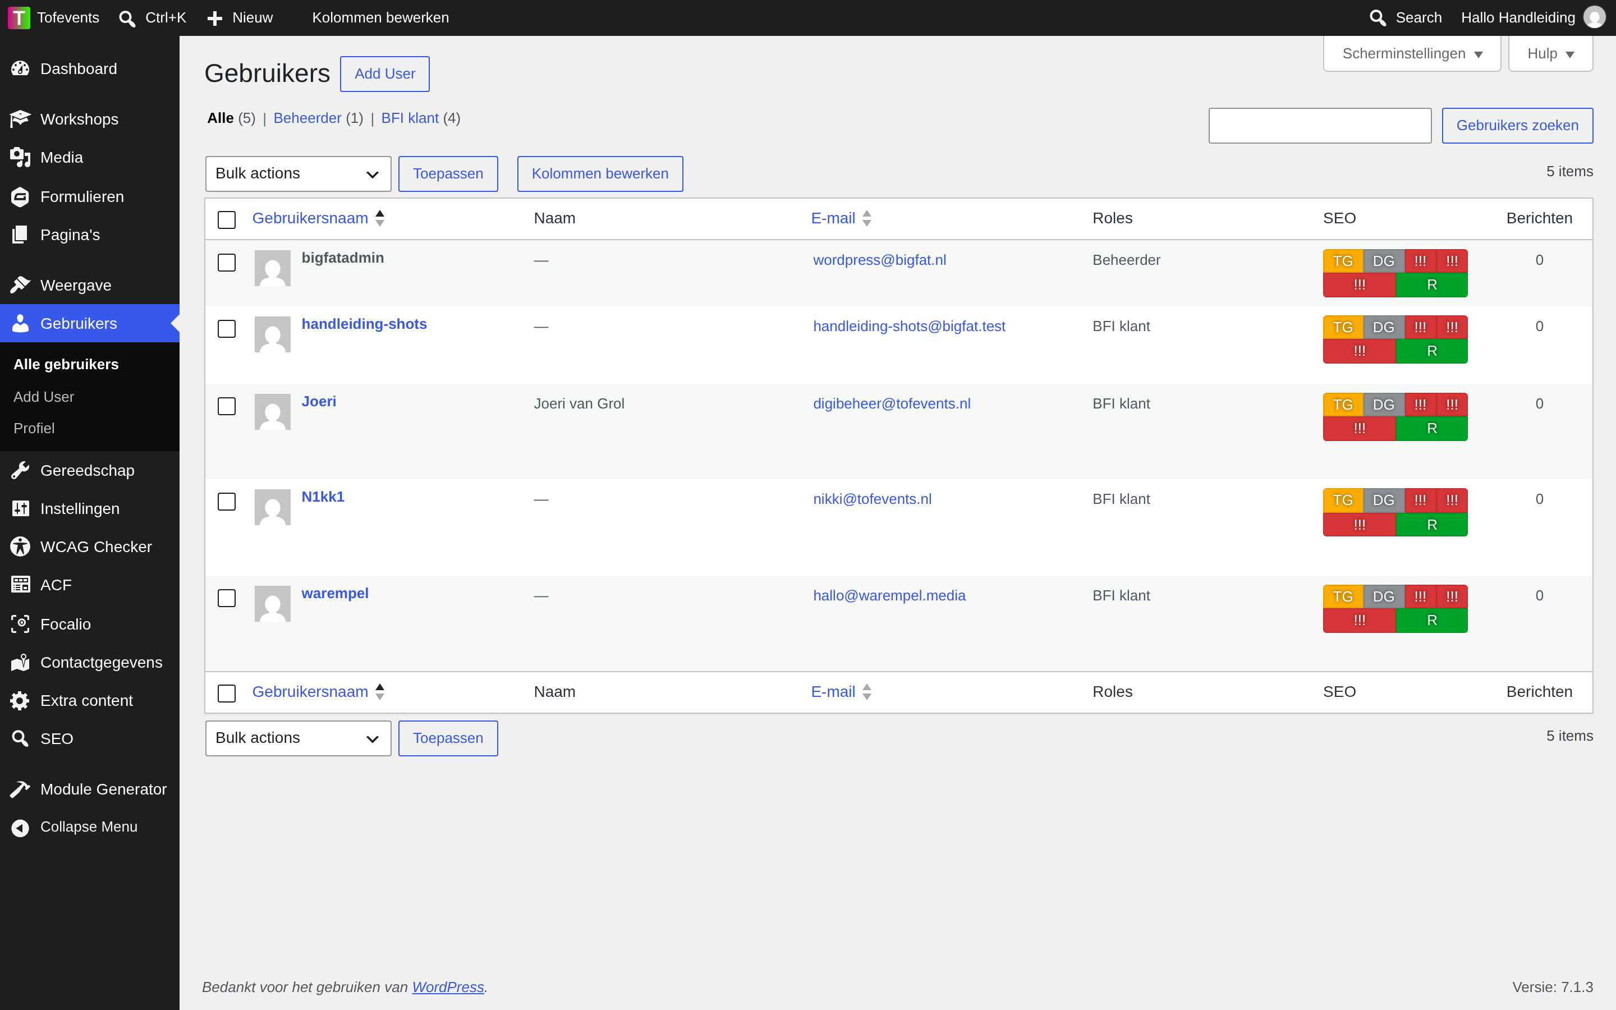
Task: Check the handleiding-shots user row
Action: [x=226, y=329]
